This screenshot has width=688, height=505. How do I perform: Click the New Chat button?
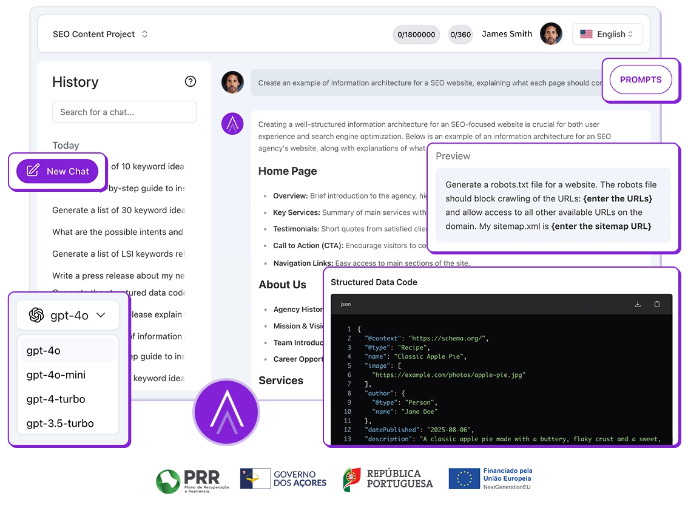pos(58,171)
